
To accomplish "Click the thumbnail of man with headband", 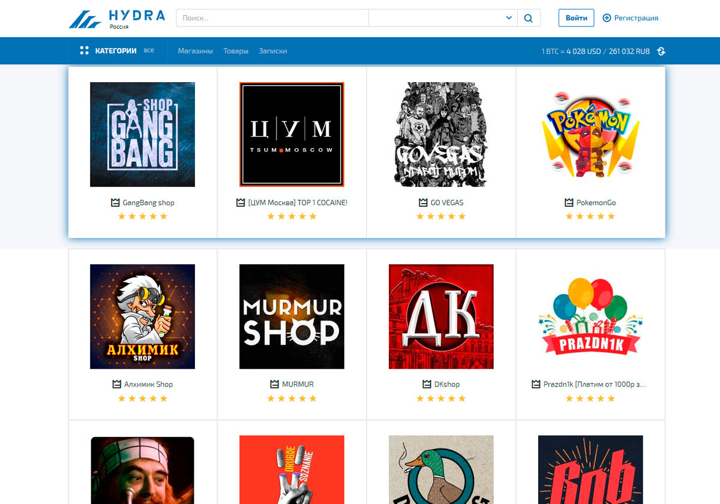I will point(142,470).
